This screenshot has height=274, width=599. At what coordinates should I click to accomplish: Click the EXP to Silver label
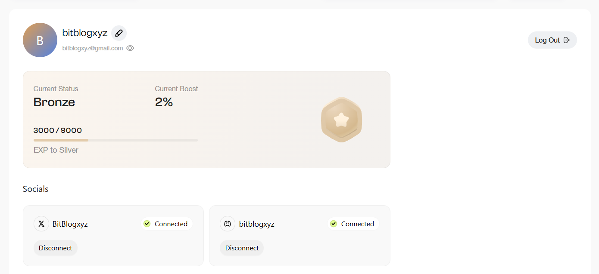click(56, 150)
